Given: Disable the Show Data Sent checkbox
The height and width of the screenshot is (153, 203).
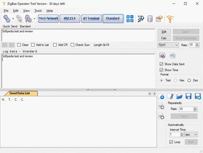Looking at the screenshot, I should (x=161, y=64).
